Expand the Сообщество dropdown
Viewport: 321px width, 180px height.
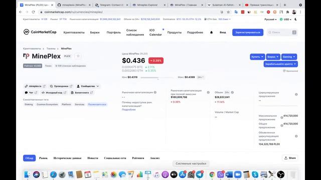[88, 86]
